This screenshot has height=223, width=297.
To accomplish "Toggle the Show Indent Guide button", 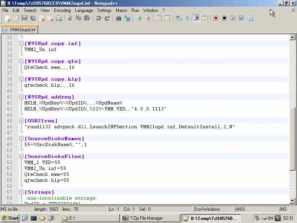I will tap(196, 18).
